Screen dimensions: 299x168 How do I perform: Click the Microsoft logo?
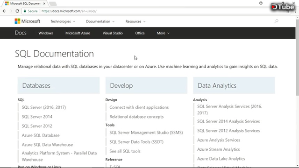(28, 21)
